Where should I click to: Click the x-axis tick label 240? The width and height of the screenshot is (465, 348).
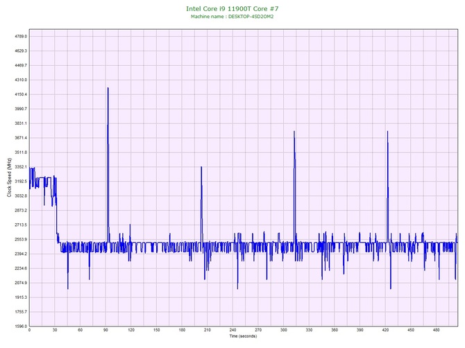pyautogui.click(x=232, y=330)
